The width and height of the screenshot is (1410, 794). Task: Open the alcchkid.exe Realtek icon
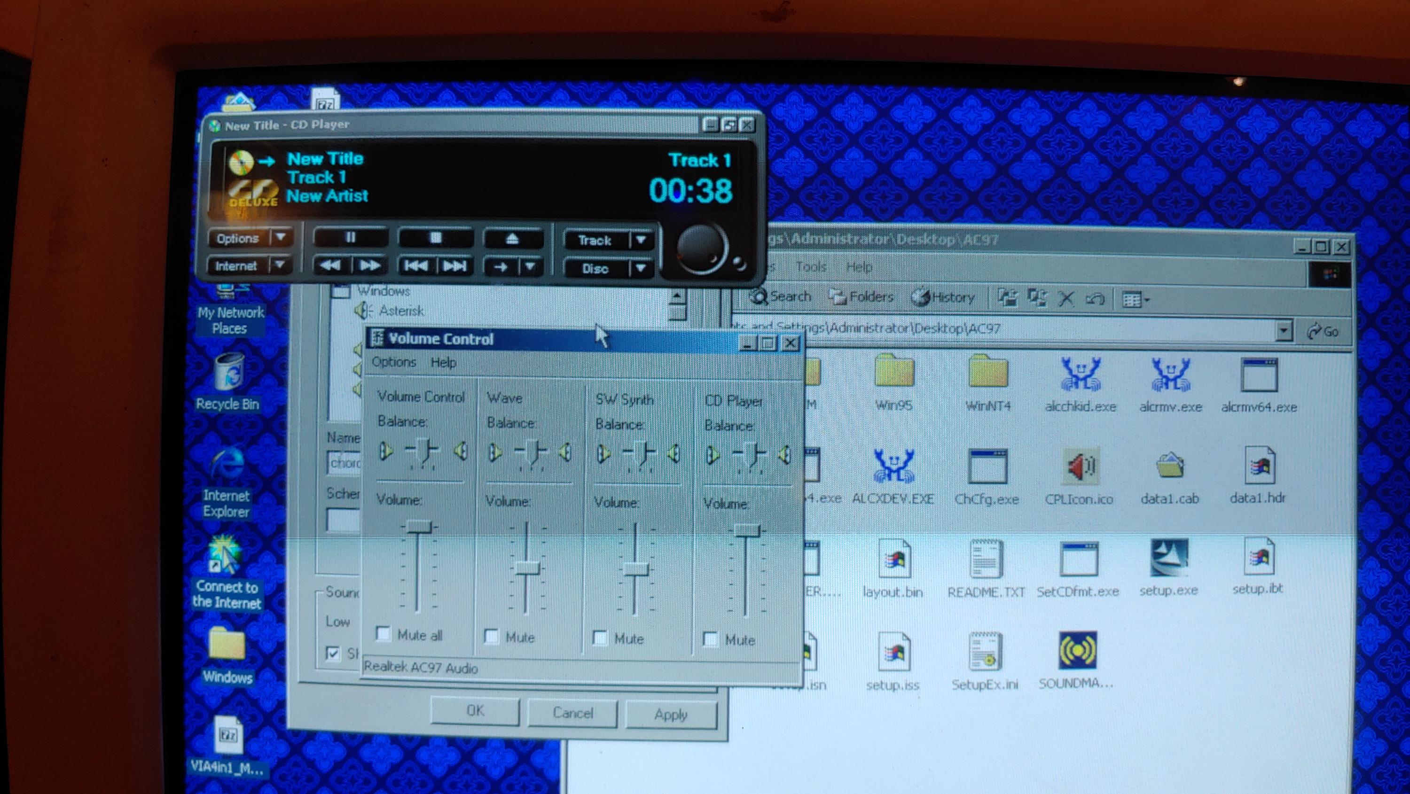click(1080, 375)
